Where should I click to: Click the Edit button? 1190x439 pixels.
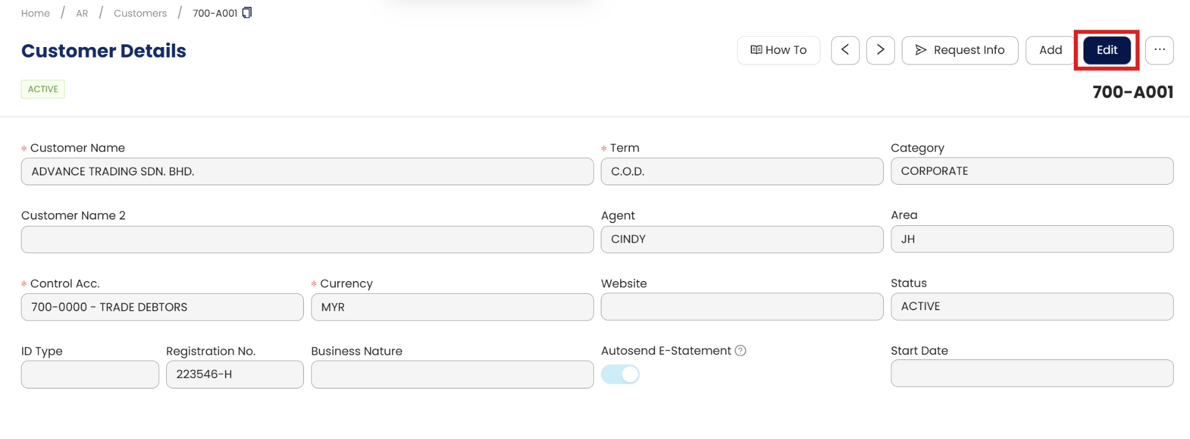pyautogui.click(x=1107, y=50)
